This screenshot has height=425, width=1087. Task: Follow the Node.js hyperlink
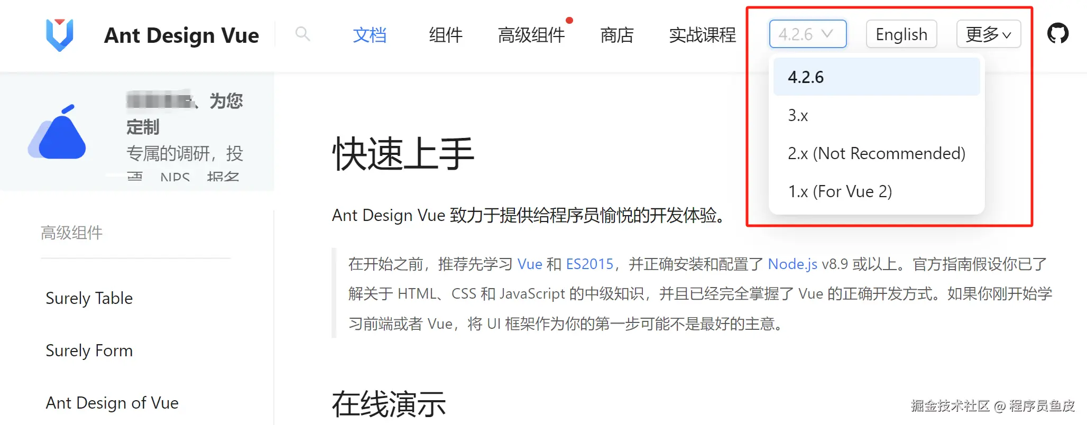(793, 264)
